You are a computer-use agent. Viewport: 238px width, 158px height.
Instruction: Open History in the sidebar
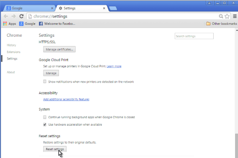coord(12,45)
